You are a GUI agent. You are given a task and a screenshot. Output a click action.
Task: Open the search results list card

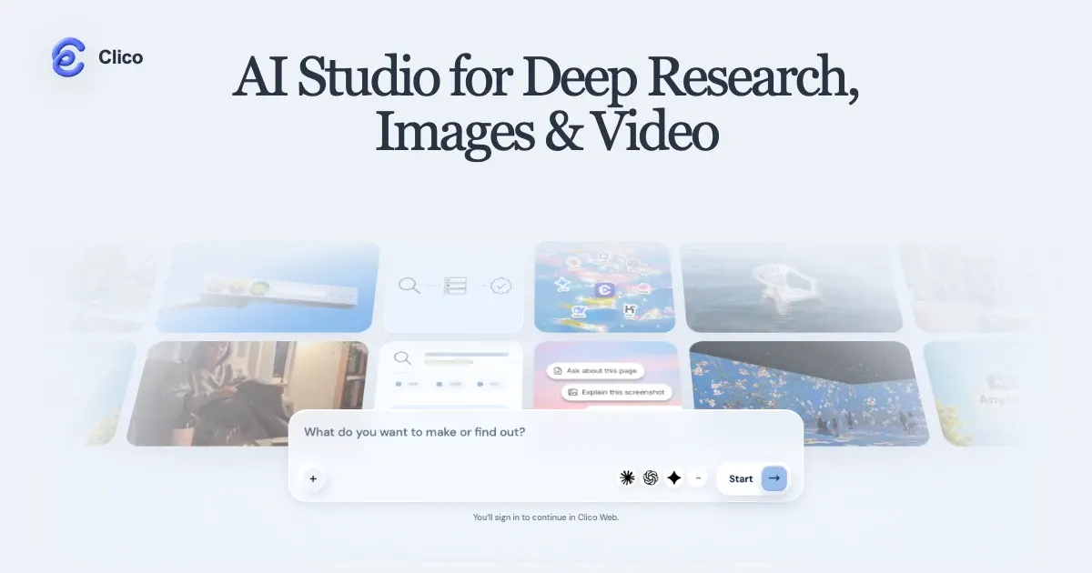(450, 377)
